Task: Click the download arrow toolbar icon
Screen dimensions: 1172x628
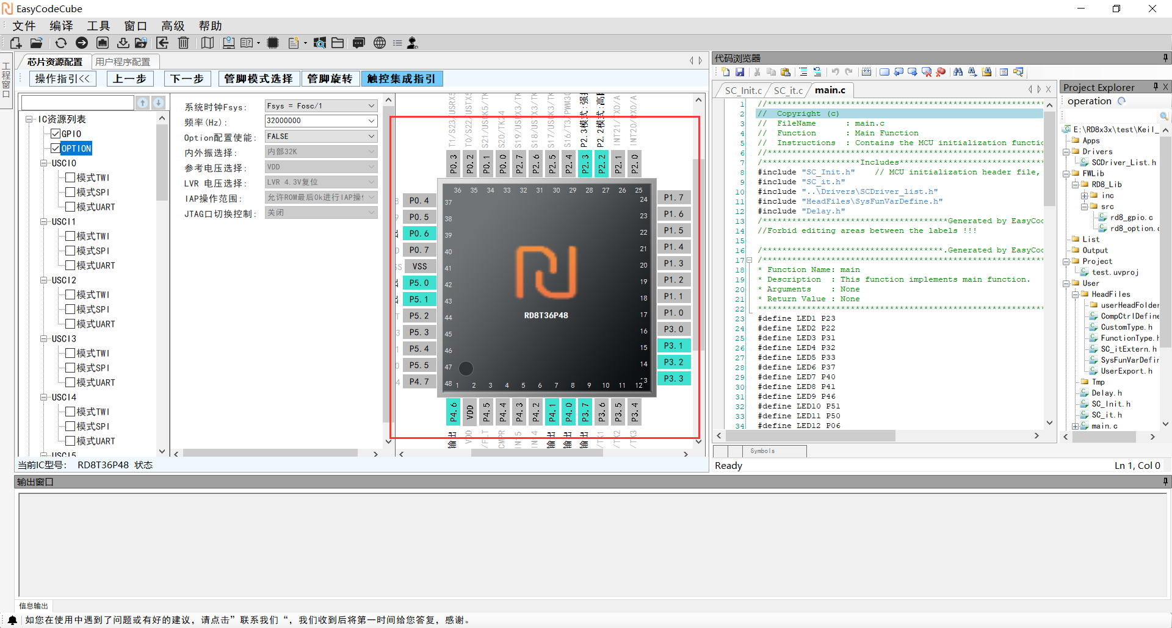Action: coord(123,43)
